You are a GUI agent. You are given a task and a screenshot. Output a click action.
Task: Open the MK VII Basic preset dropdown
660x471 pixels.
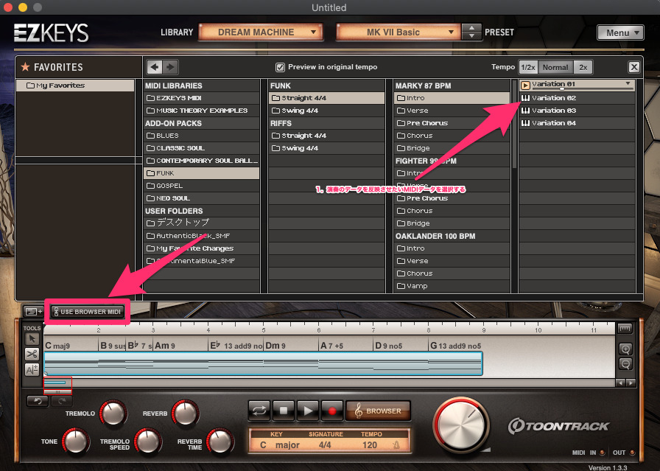pyautogui.click(x=398, y=32)
